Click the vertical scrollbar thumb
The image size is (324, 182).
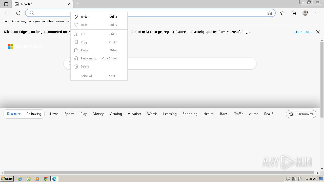tap(322, 80)
